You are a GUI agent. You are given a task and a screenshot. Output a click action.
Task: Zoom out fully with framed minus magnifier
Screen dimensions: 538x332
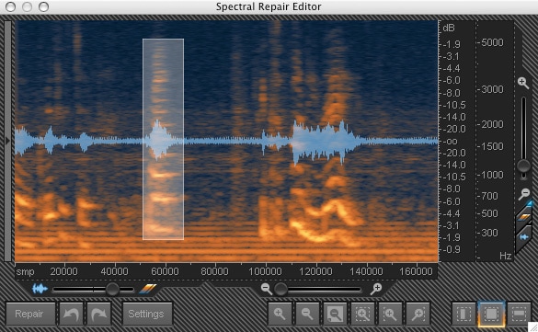336,314
